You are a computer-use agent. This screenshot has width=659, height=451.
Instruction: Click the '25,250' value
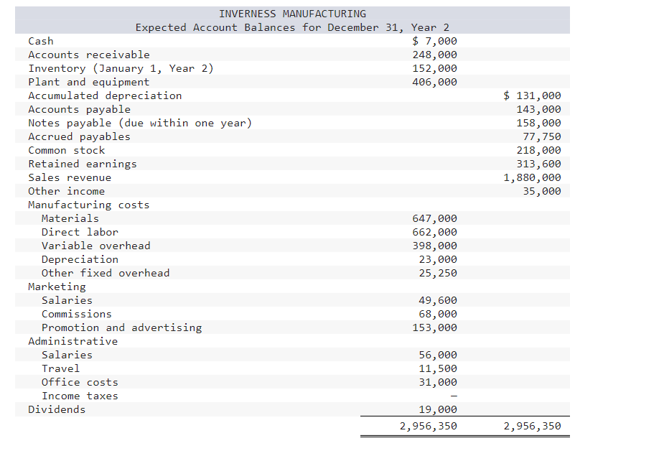click(x=438, y=273)
